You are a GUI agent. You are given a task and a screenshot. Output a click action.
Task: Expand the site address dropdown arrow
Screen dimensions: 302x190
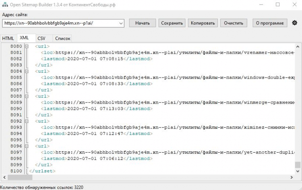pos(121,23)
